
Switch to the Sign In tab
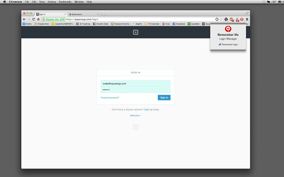tap(51, 14)
